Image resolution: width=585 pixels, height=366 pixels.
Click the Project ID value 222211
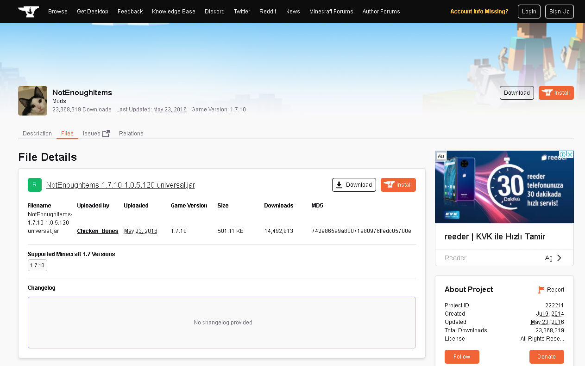555,305
